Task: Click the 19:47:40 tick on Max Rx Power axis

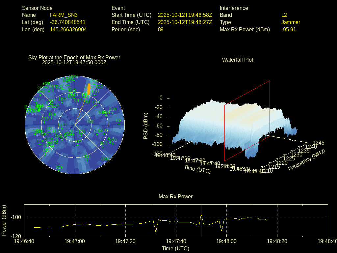Action: pos(176,241)
